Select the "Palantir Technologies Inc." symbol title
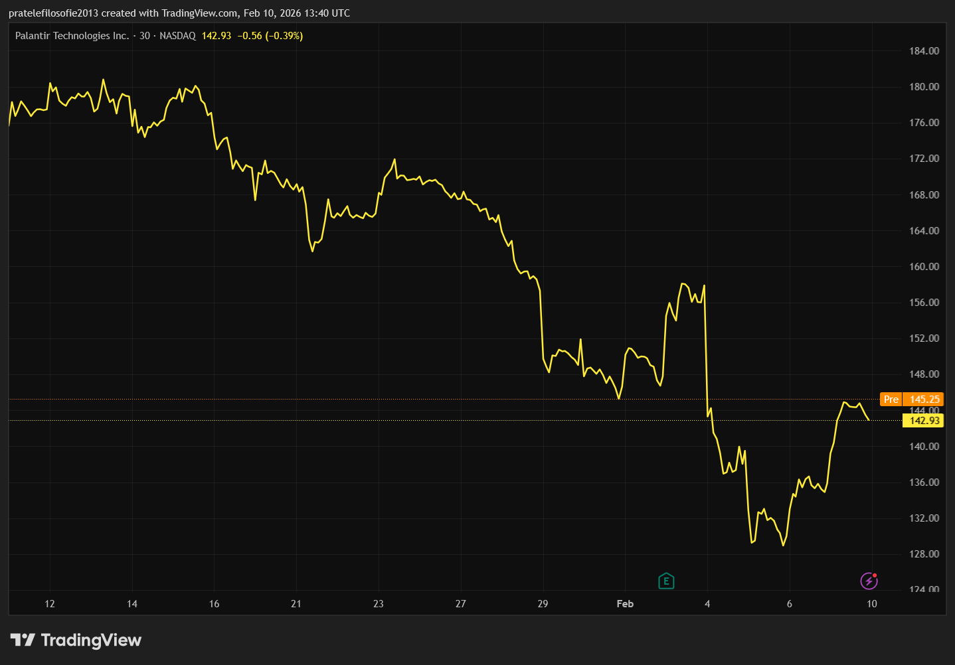This screenshot has width=955, height=665. click(x=72, y=36)
